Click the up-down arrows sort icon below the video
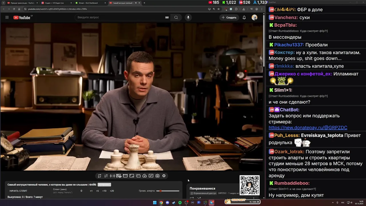This screenshot has height=206, width=366. tap(106, 176)
